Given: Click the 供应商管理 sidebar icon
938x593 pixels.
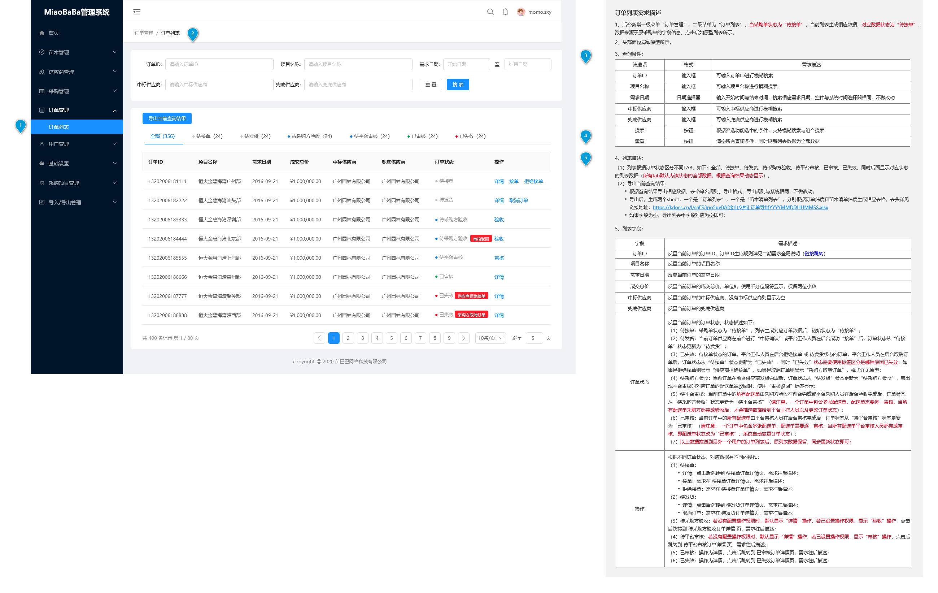Looking at the screenshot, I should 42,72.
